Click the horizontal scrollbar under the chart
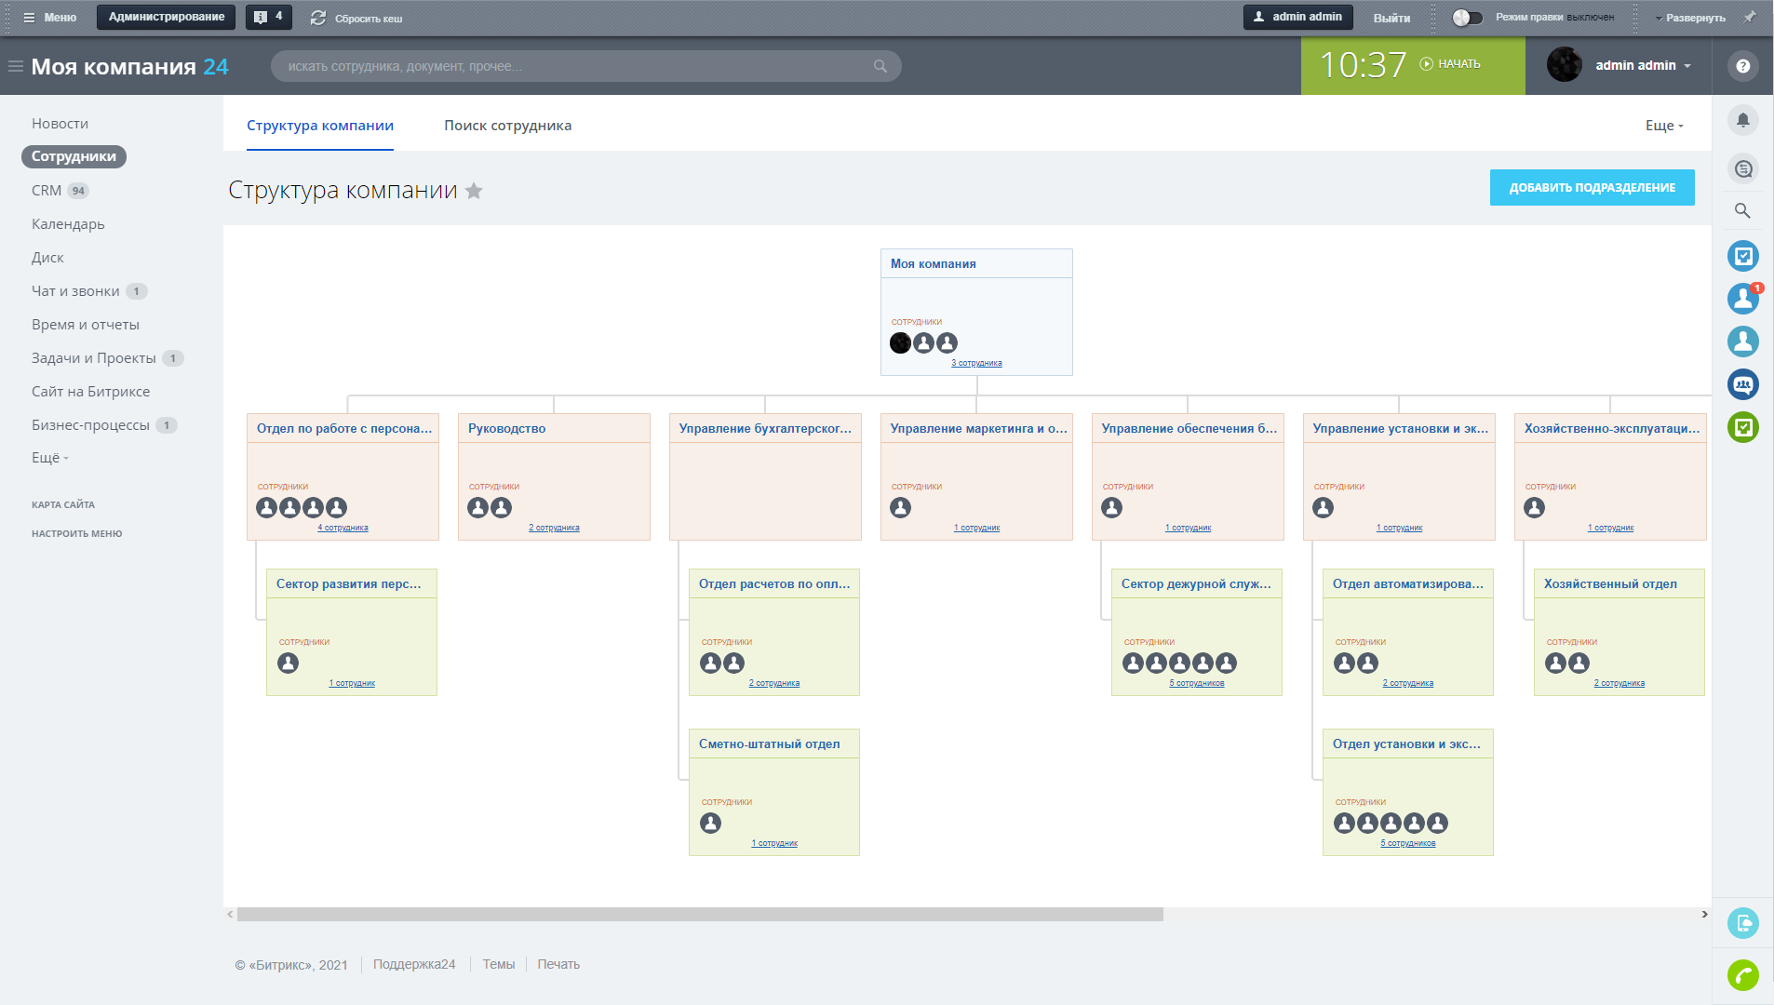Image resolution: width=1774 pixels, height=1005 pixels. [x=699, y=915]
